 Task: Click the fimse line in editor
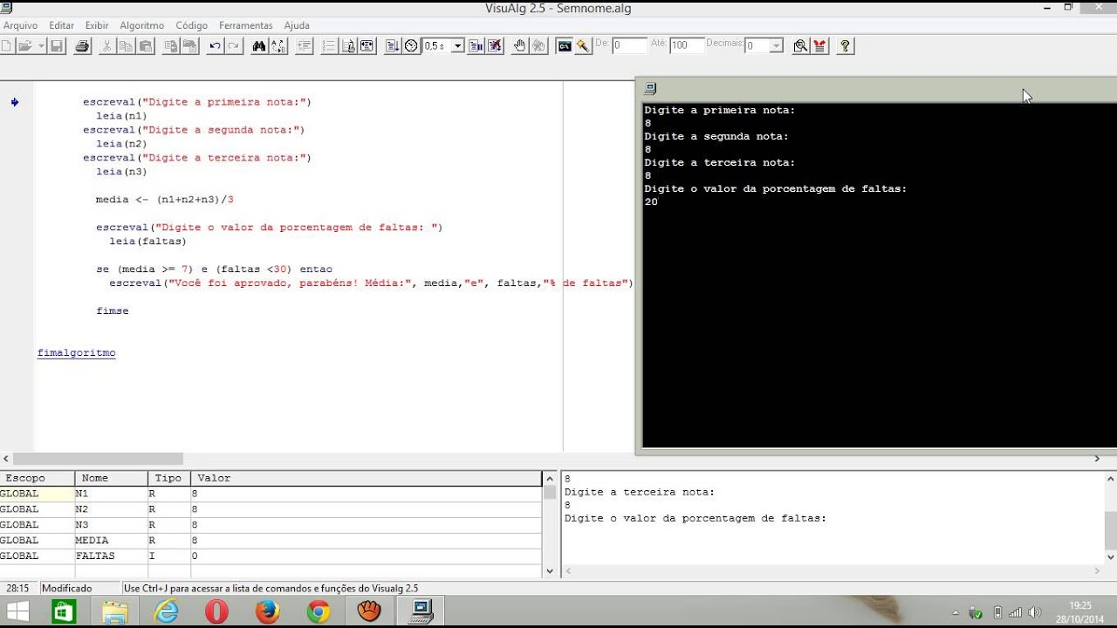point(113,311)
